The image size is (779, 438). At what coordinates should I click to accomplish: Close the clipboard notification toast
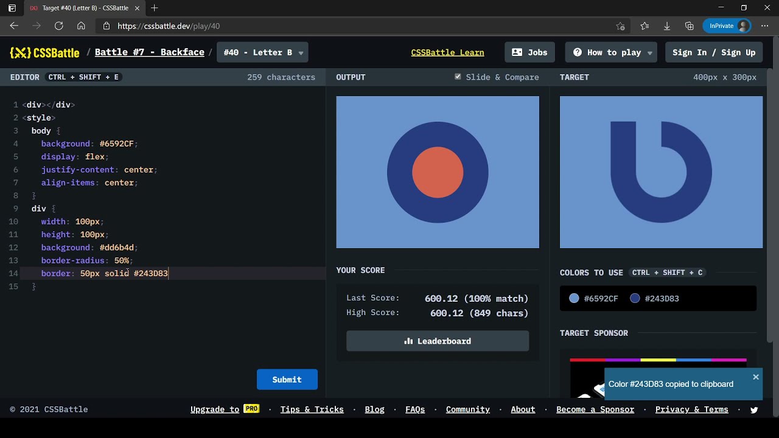756,377
